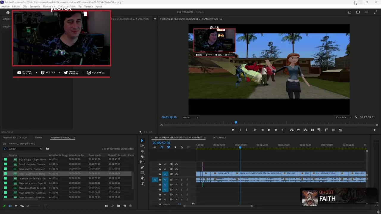Image resolution: width=381 pixels, height=214 pixels.
Task: Select the Rectangle tool
Action: [142, 173]
